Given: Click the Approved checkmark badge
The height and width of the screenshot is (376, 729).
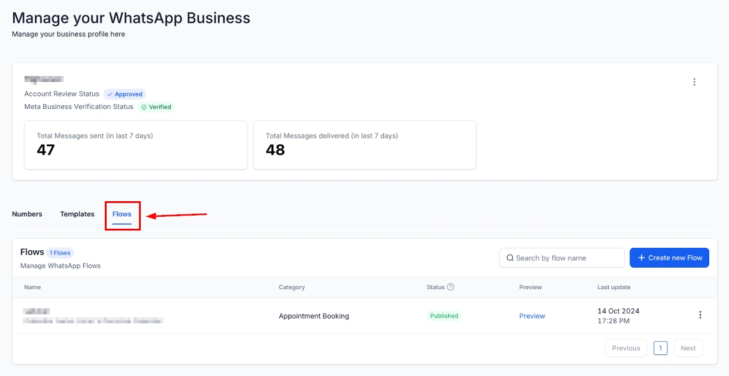Looking at the screenshot, I should pyautogui.click(x=125, y=94).
